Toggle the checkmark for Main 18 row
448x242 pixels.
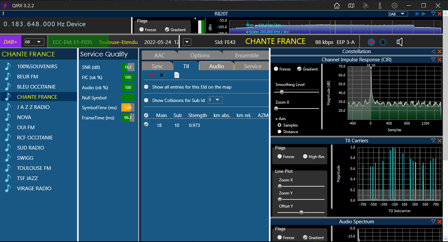point(146,124)
